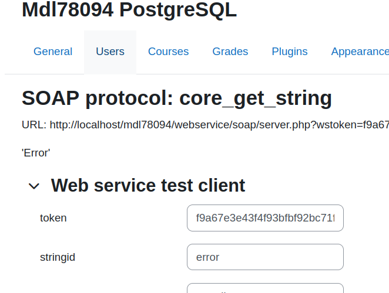Open the Appearance tab

click(360, 52)
